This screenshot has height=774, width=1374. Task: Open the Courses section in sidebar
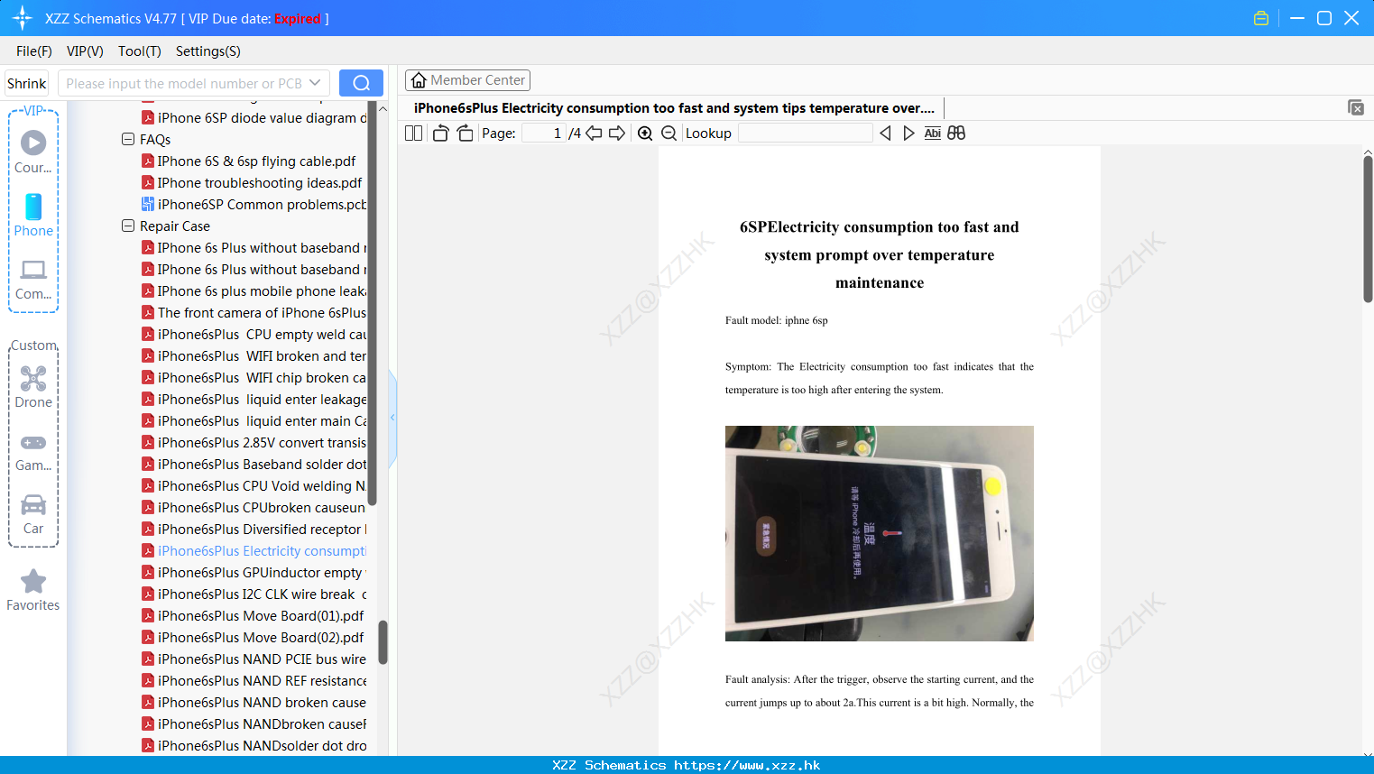(33, 152)
